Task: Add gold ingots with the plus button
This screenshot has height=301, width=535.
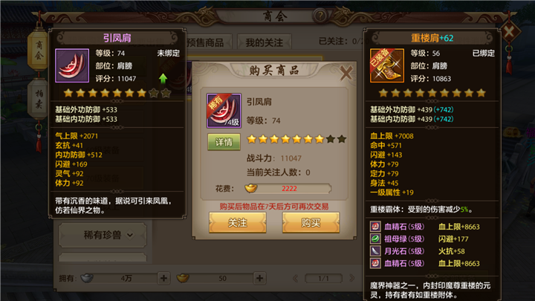Action: point(259,278)
